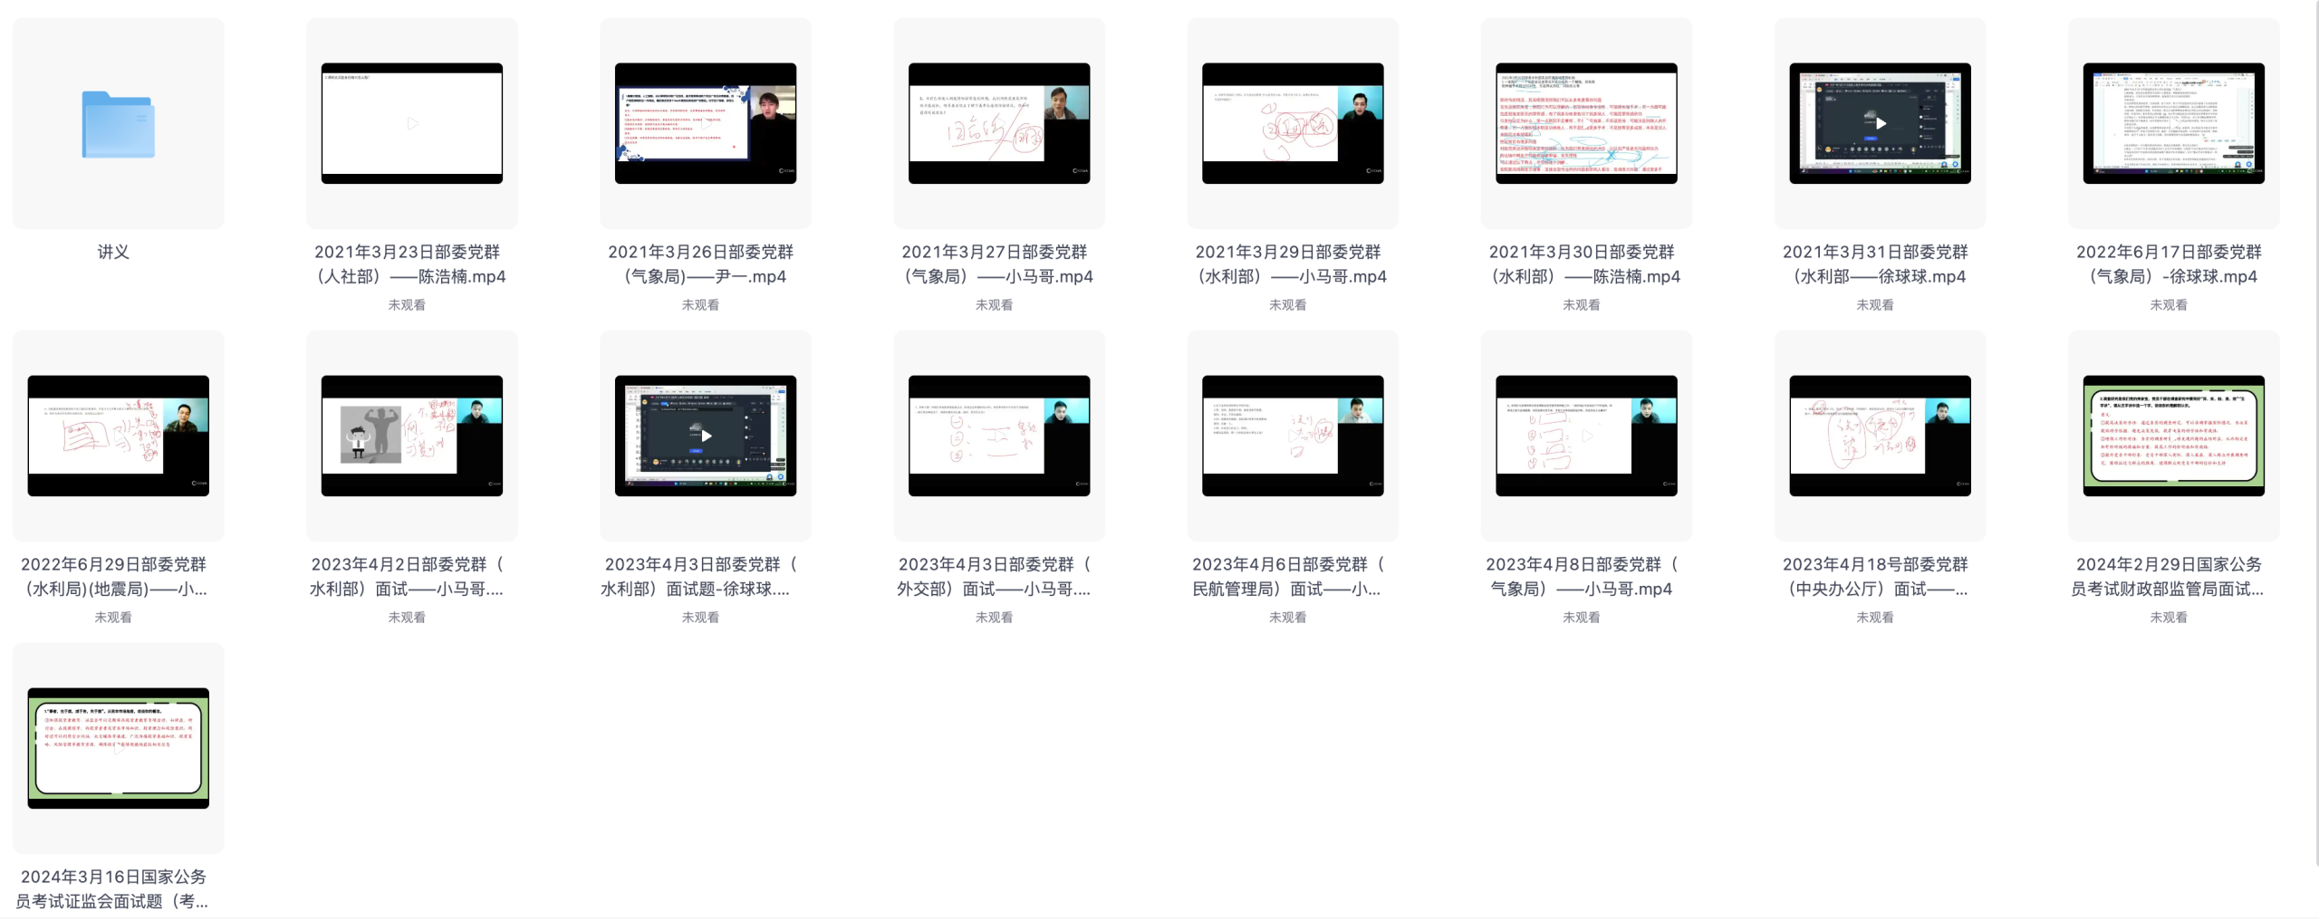Open 2023年4月6日 民航管理局 video thumbnail
Image resolution: width=2319 pixels, height=921 pixels.
(1292, 436)
